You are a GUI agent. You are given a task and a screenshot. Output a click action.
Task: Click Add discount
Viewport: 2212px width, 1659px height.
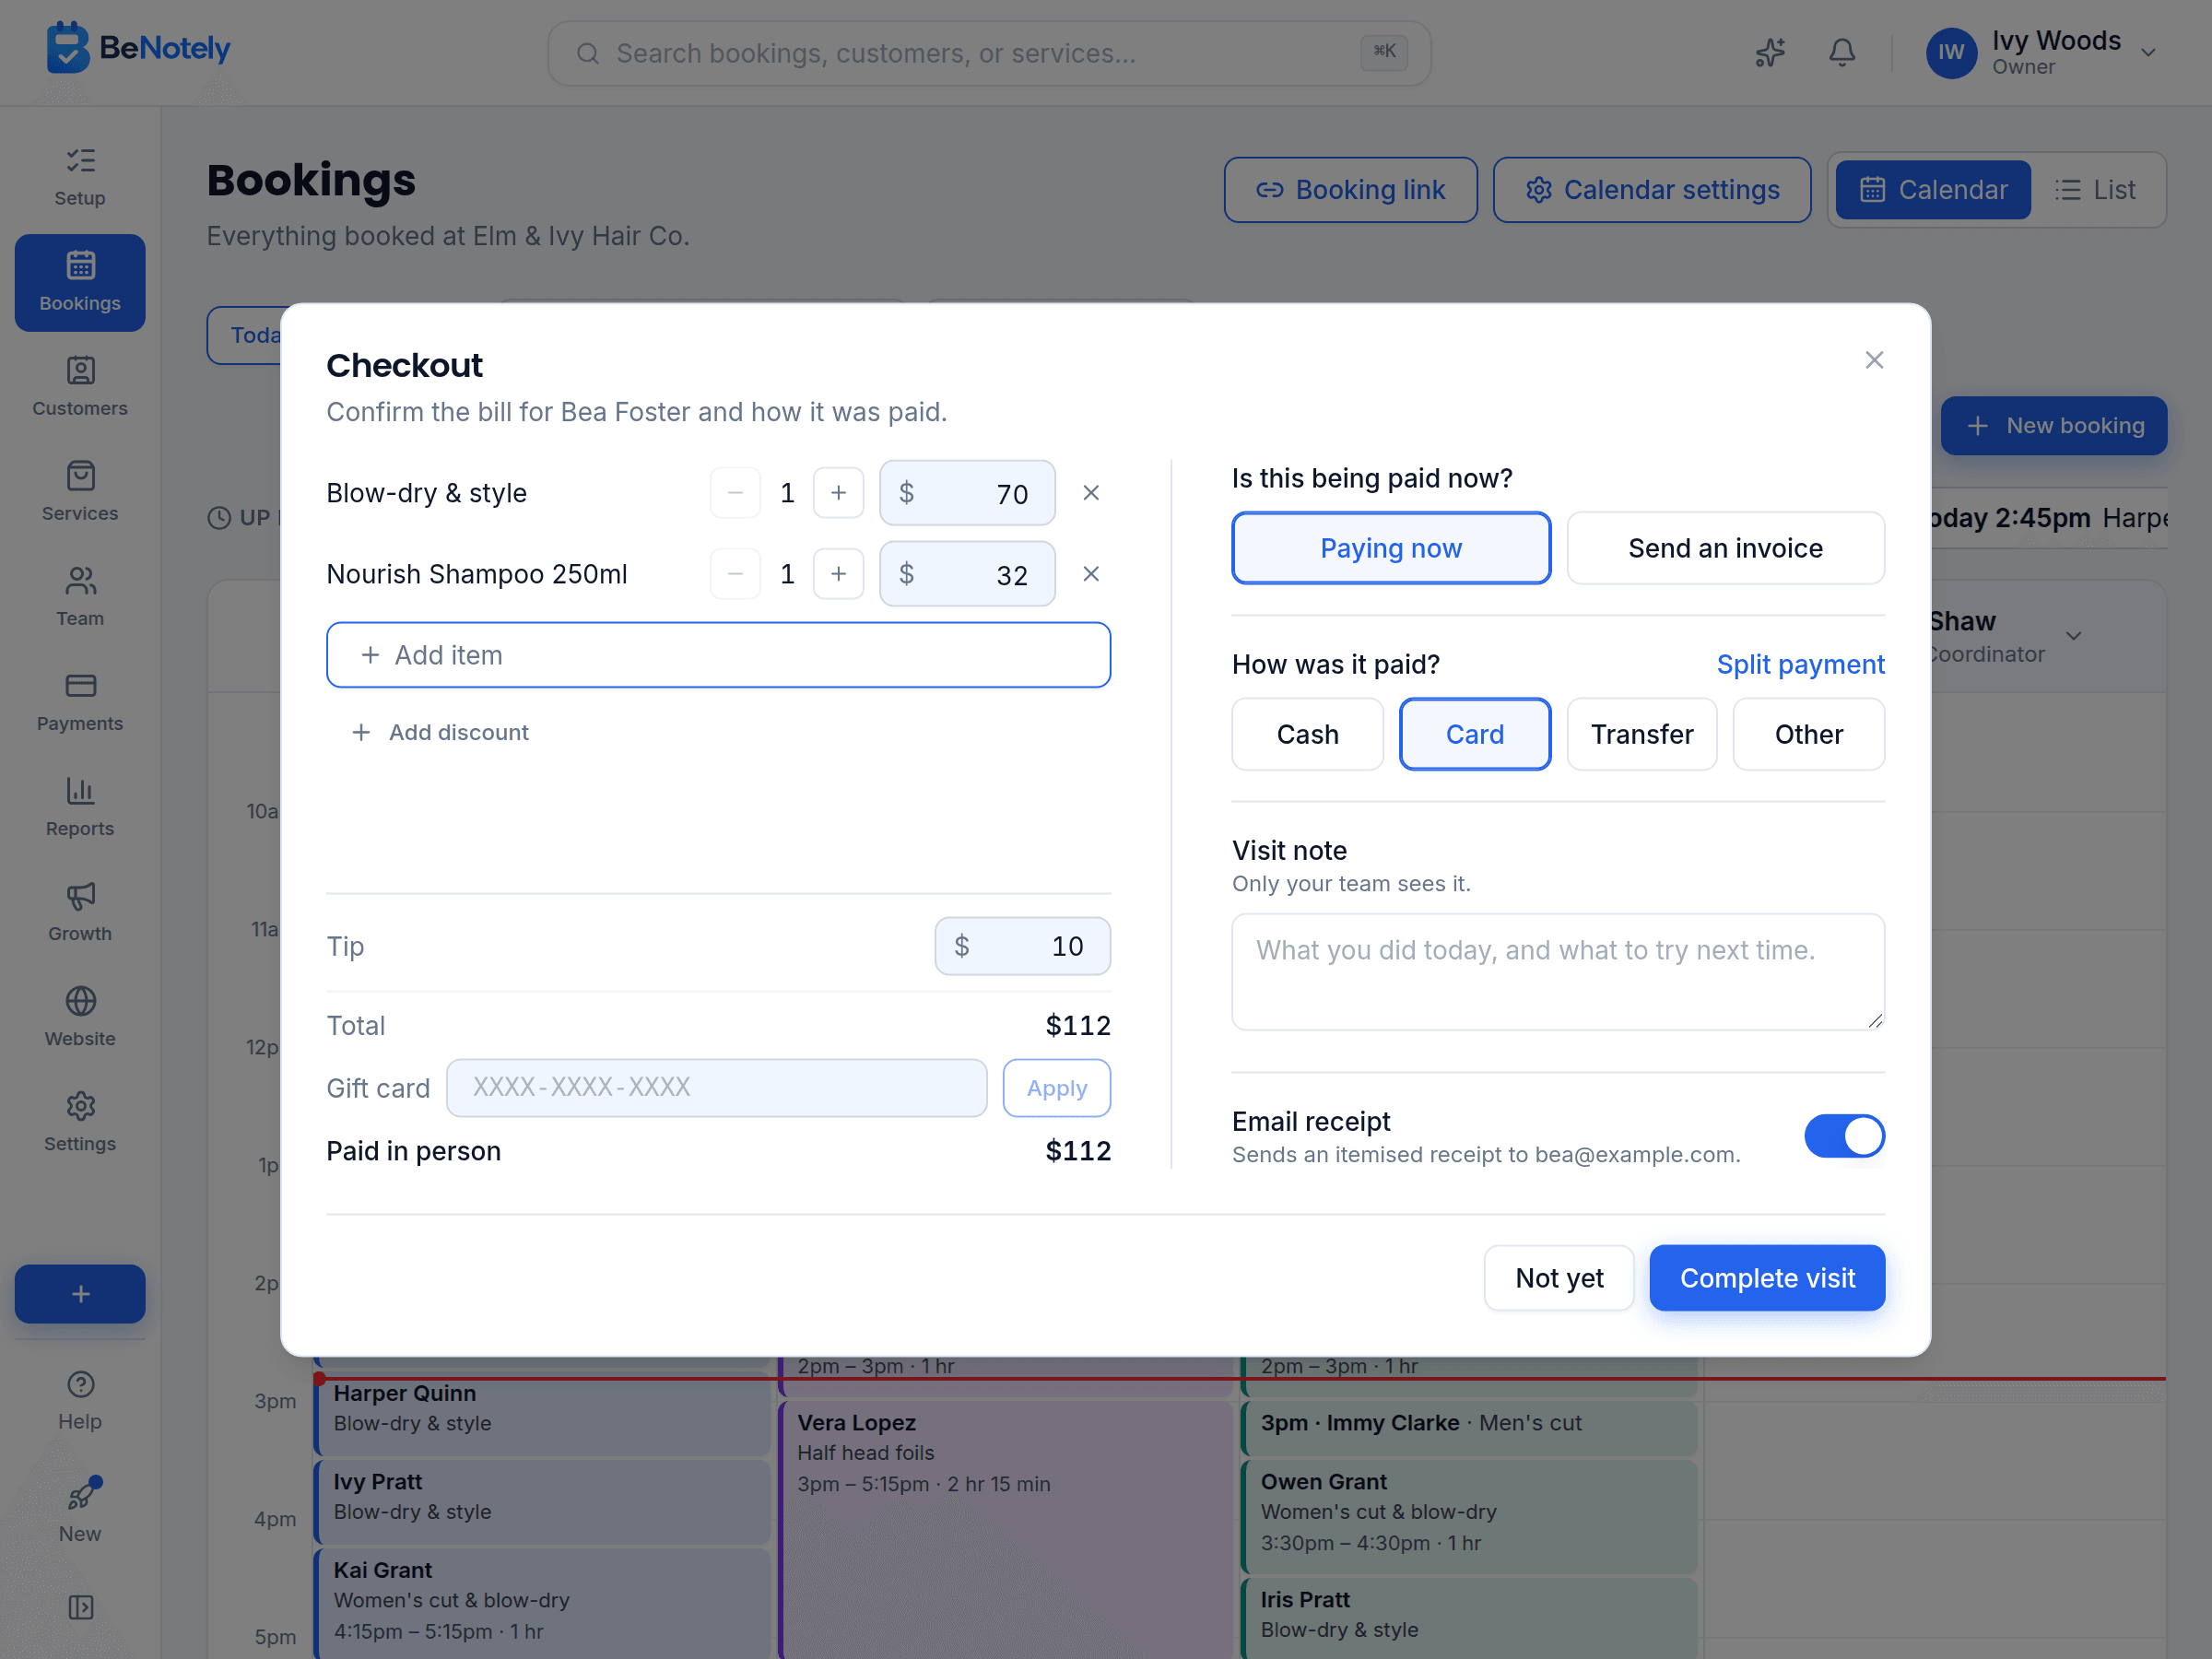pyautogui.click(x=439, y=732)
